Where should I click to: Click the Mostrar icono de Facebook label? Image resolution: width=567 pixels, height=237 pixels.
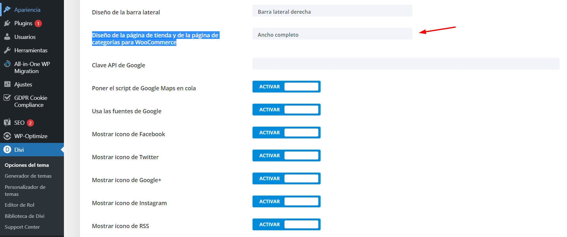click(x=128, y=134)
